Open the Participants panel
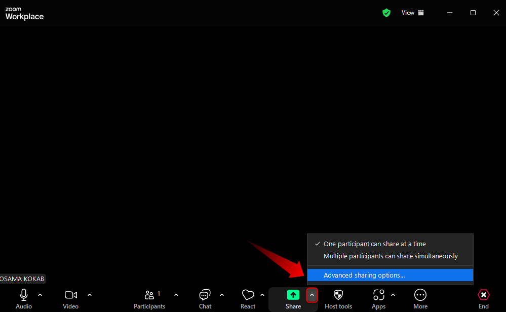Viewport: 506px width, 312px height. pos(149,295)
